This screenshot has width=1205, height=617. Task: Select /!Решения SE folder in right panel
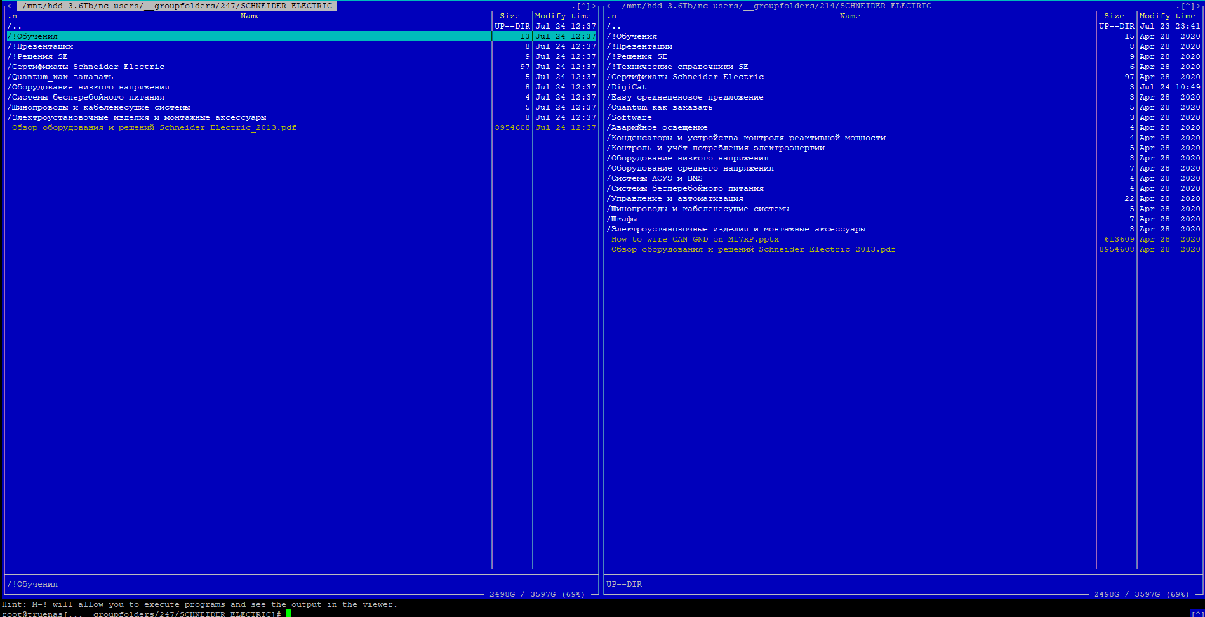[903, 56]
